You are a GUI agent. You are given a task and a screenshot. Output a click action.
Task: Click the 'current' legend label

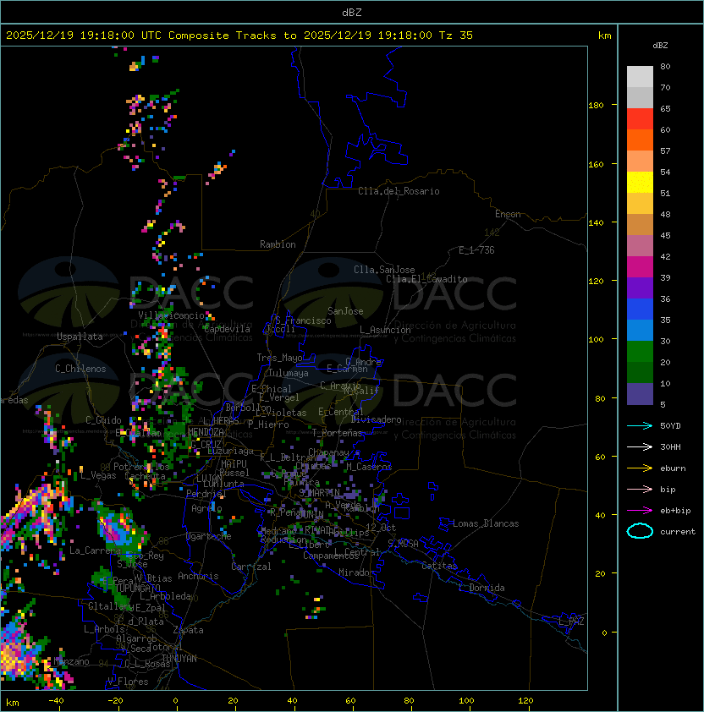point(678,532)
